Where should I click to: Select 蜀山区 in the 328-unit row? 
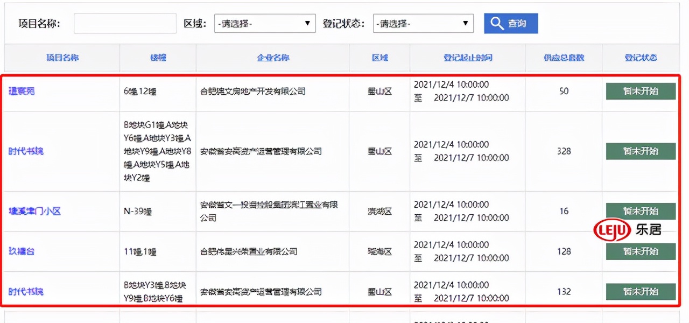tap(379, 151)
